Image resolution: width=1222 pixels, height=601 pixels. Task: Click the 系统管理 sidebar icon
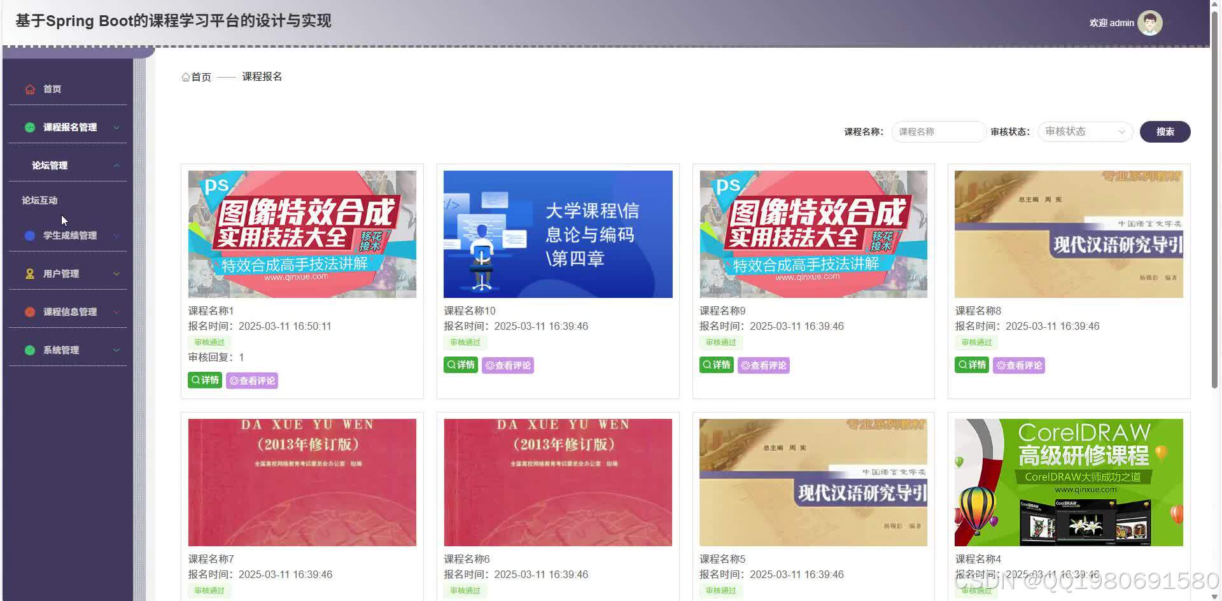point(29,350)
